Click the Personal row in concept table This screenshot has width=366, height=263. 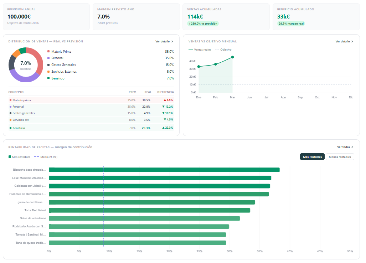(91, 107)
